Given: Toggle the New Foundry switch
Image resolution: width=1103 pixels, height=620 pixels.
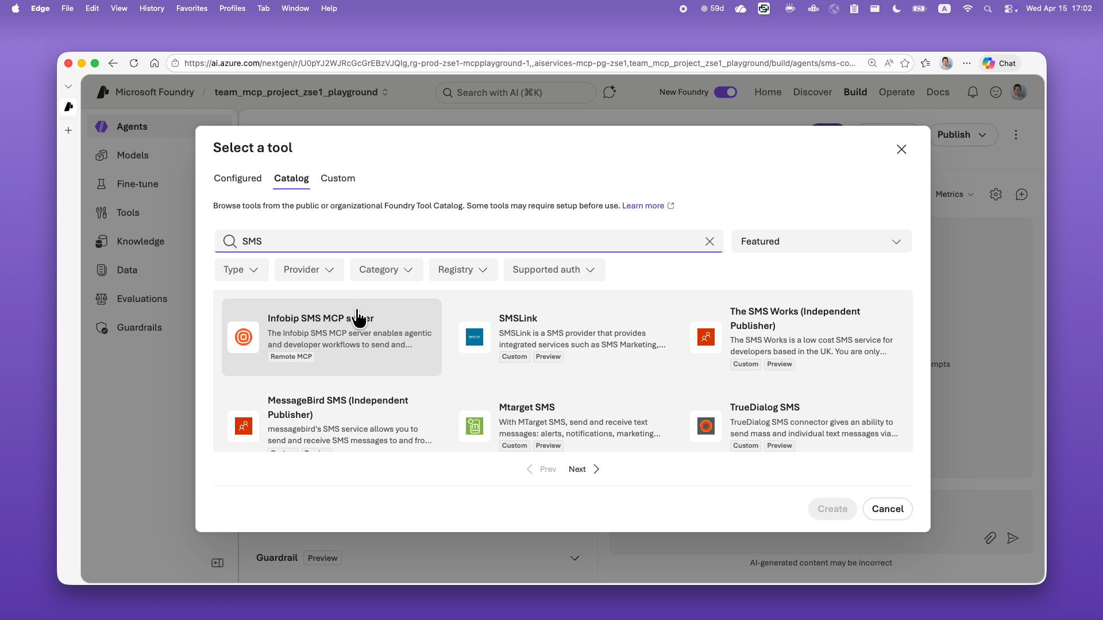Looking at the screenshot, I should click(725, 92).
